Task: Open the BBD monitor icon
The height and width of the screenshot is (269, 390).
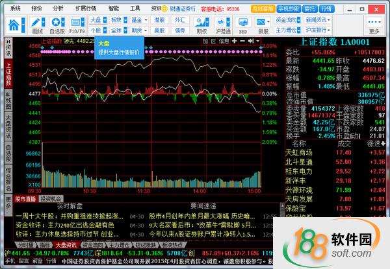Action: tap(242, 22)
